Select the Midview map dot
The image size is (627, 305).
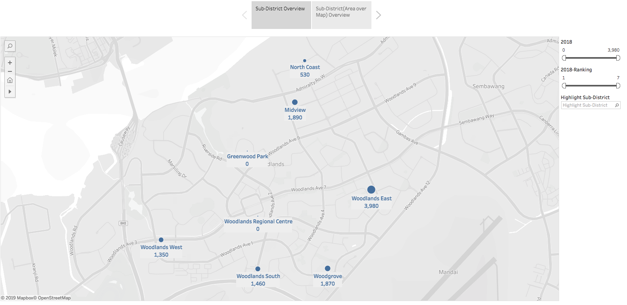[295, 102]
